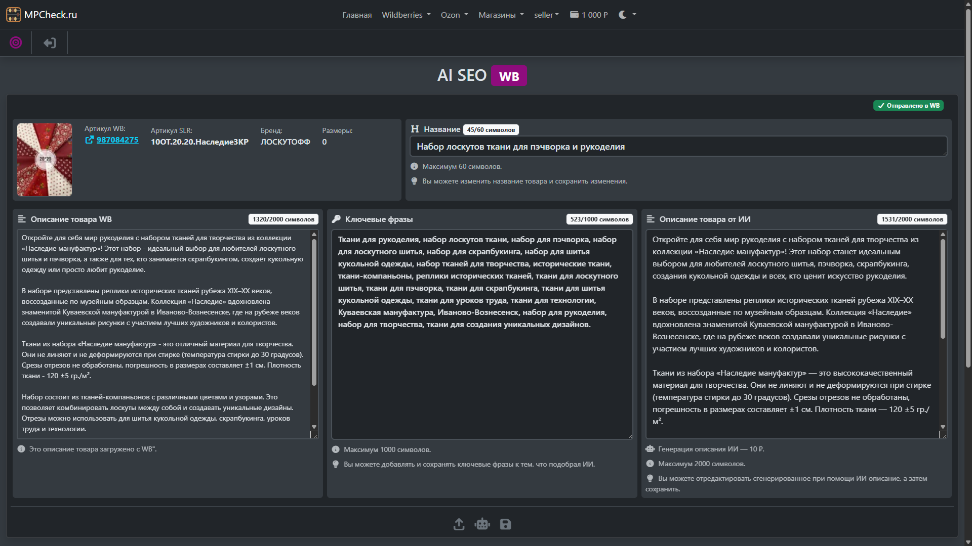Image resolution: width=972 pixels, height=546 pixels.
Task: Click external link icon beside article number
Action: point(90,140)
